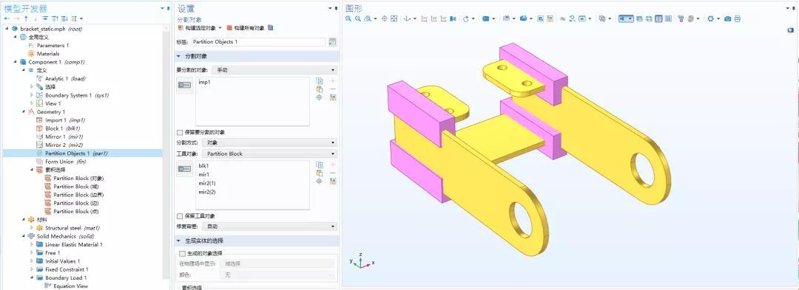
Task: Take a graphics snapshot with camera icon
Action: (728, 18)
